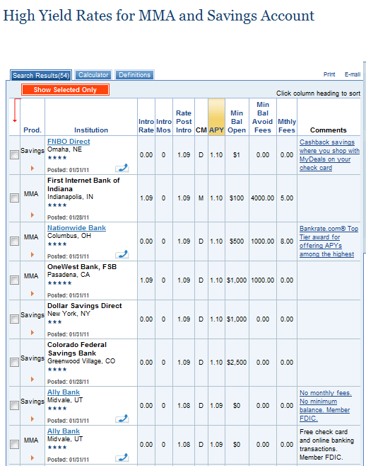Open the FNBO Direct institution link
The width and height of the screenshot is (366, 466).
pos(69,142)
